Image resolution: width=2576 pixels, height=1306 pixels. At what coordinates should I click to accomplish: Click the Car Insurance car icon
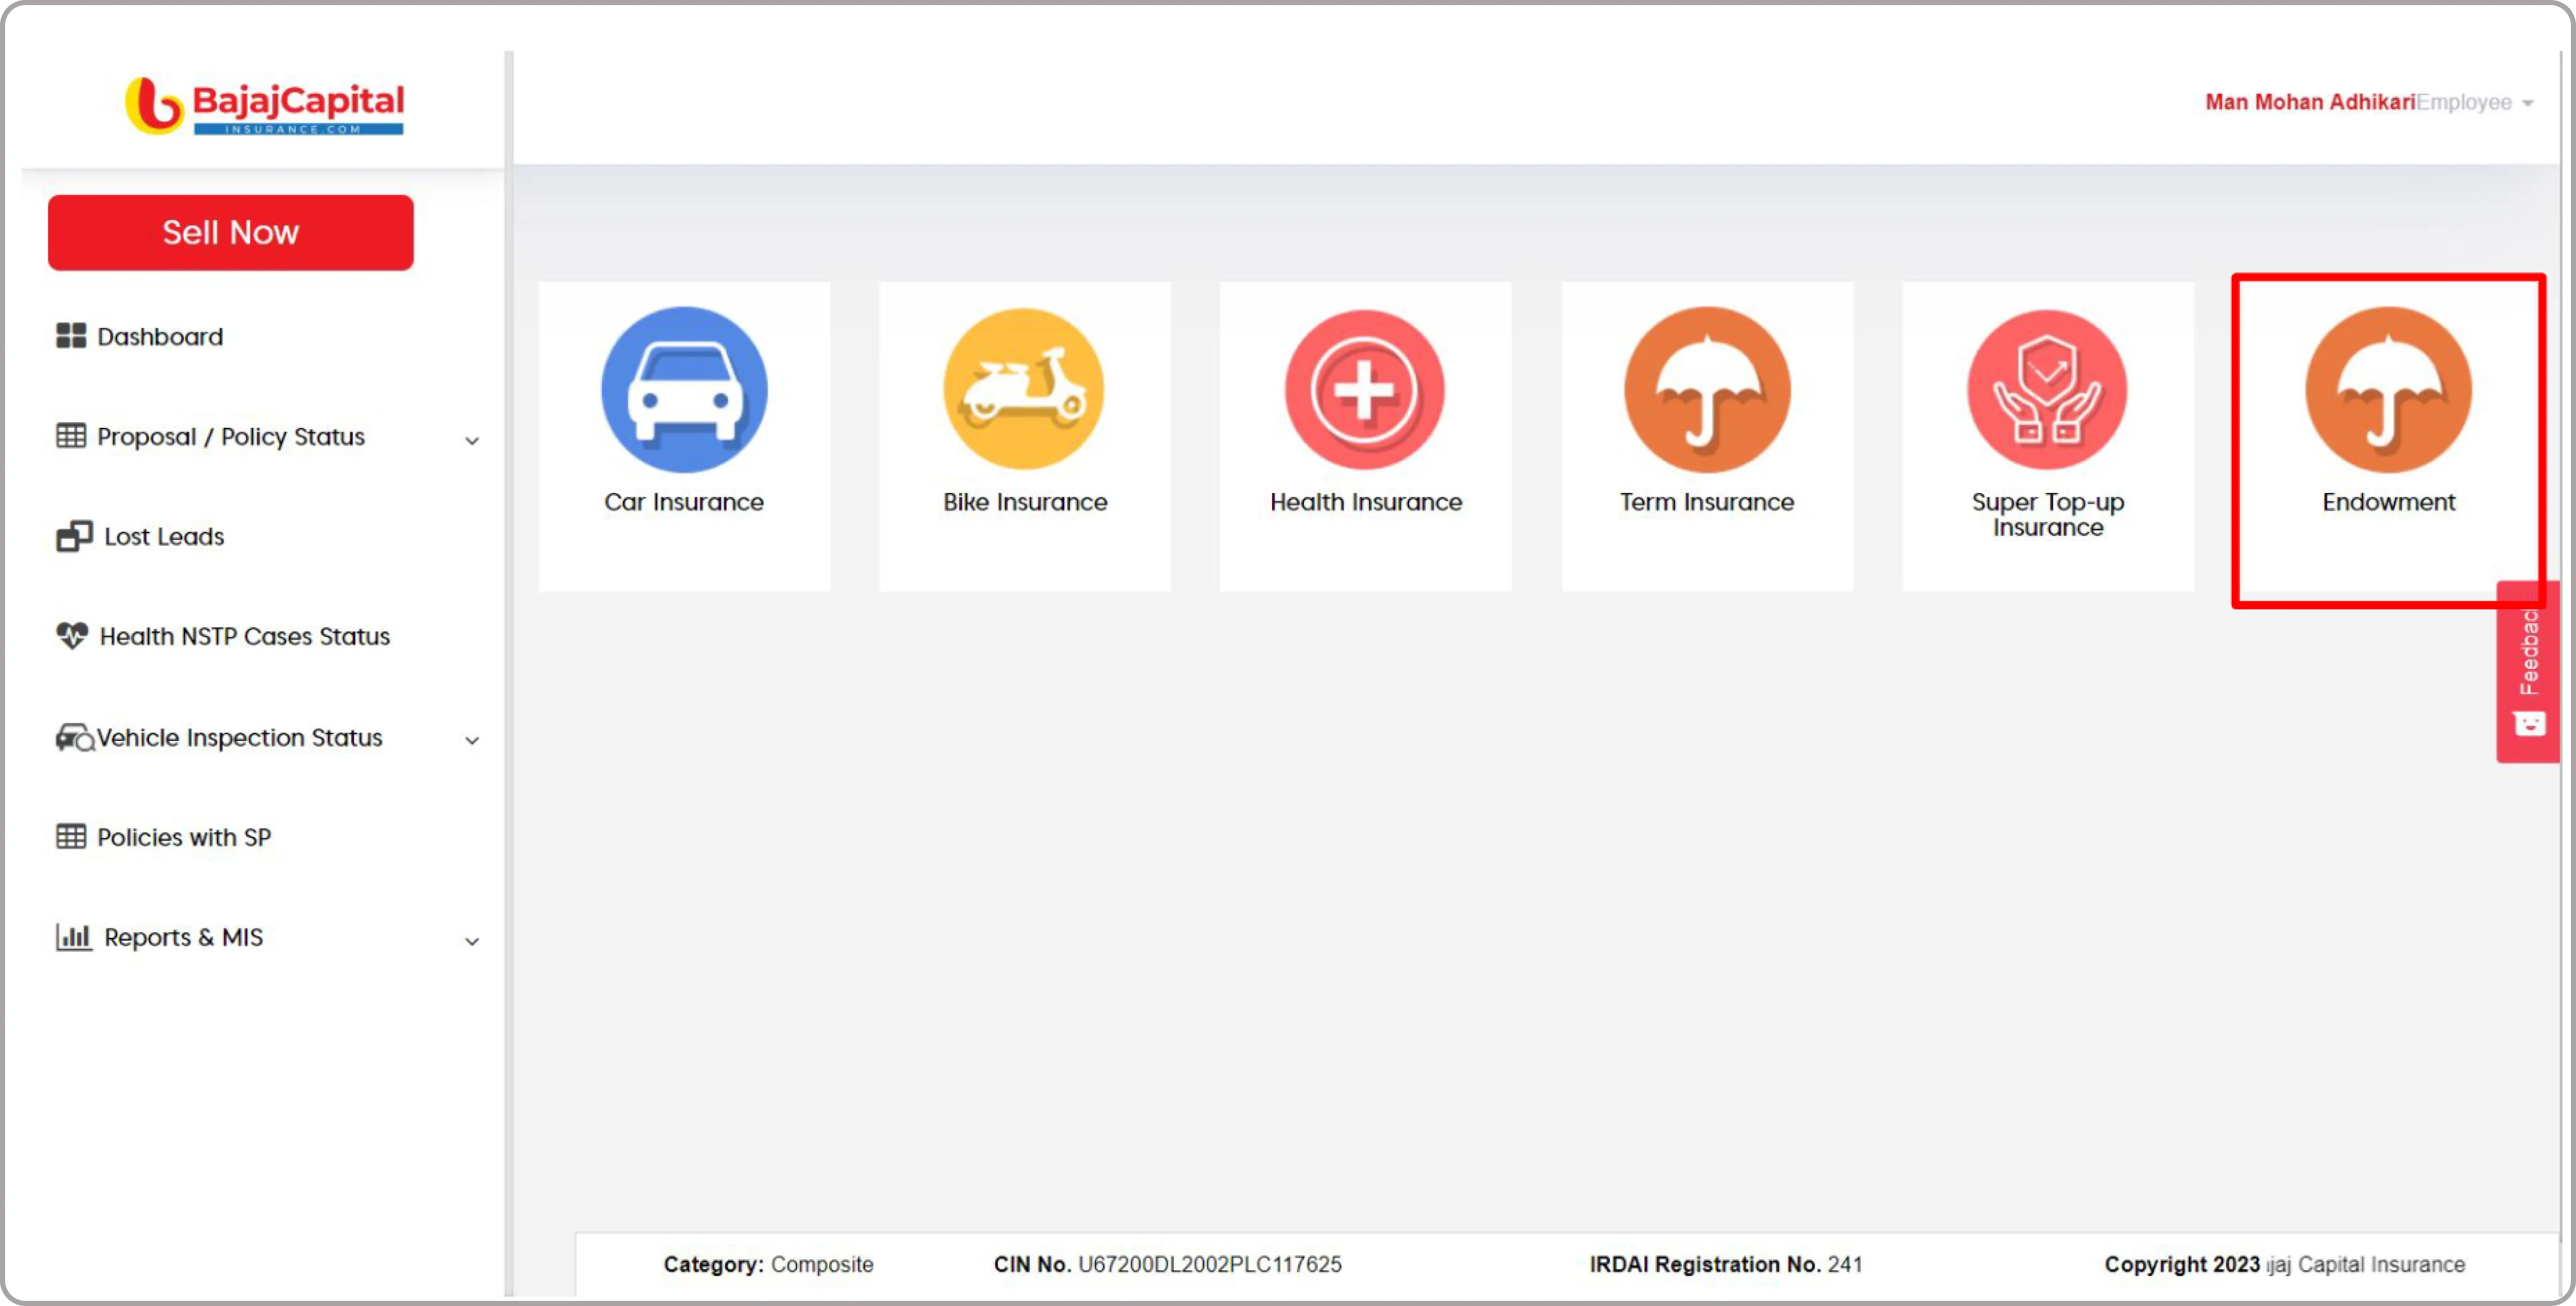click(x=684, y=389)
